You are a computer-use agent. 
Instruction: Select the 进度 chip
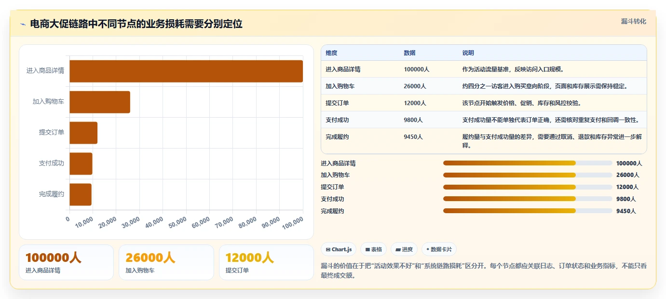[x=404, y=249]
